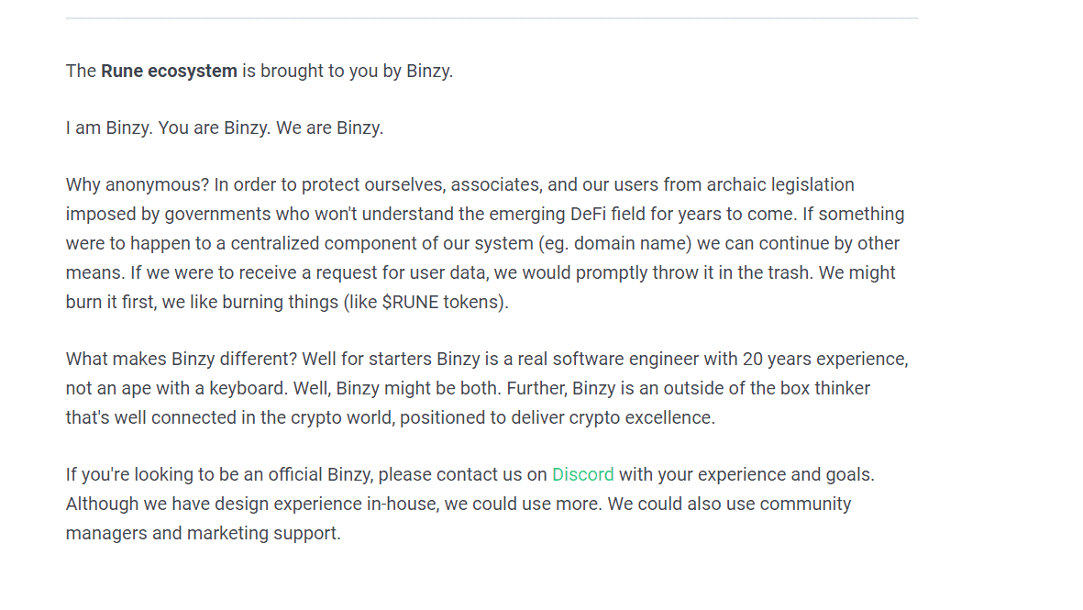Click the "20 years experience" phrase
This screenshot has height=610, width=1083.
tap(824, 360)
